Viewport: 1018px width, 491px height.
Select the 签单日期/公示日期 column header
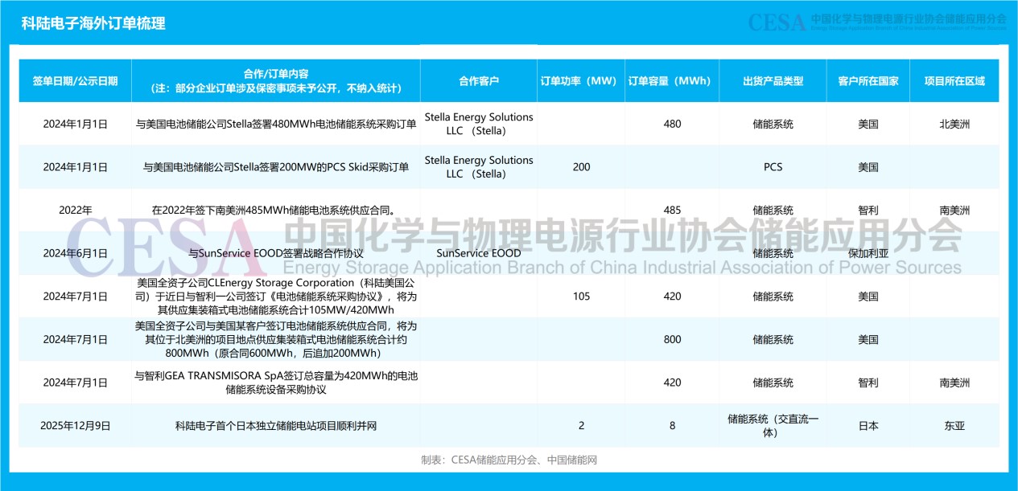[x=75, y=81]
